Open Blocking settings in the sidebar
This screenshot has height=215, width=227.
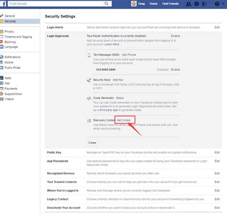click(10, 42)
